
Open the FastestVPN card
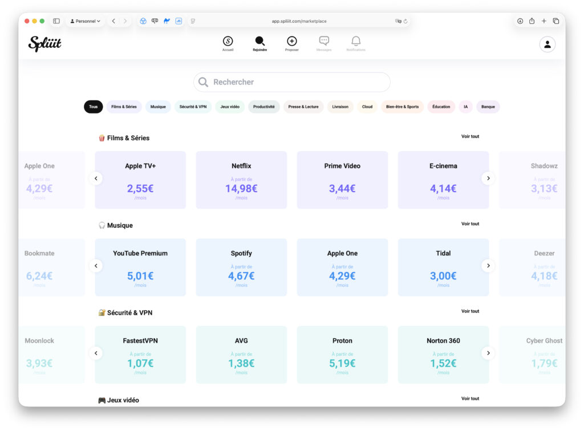coord(140,355)
